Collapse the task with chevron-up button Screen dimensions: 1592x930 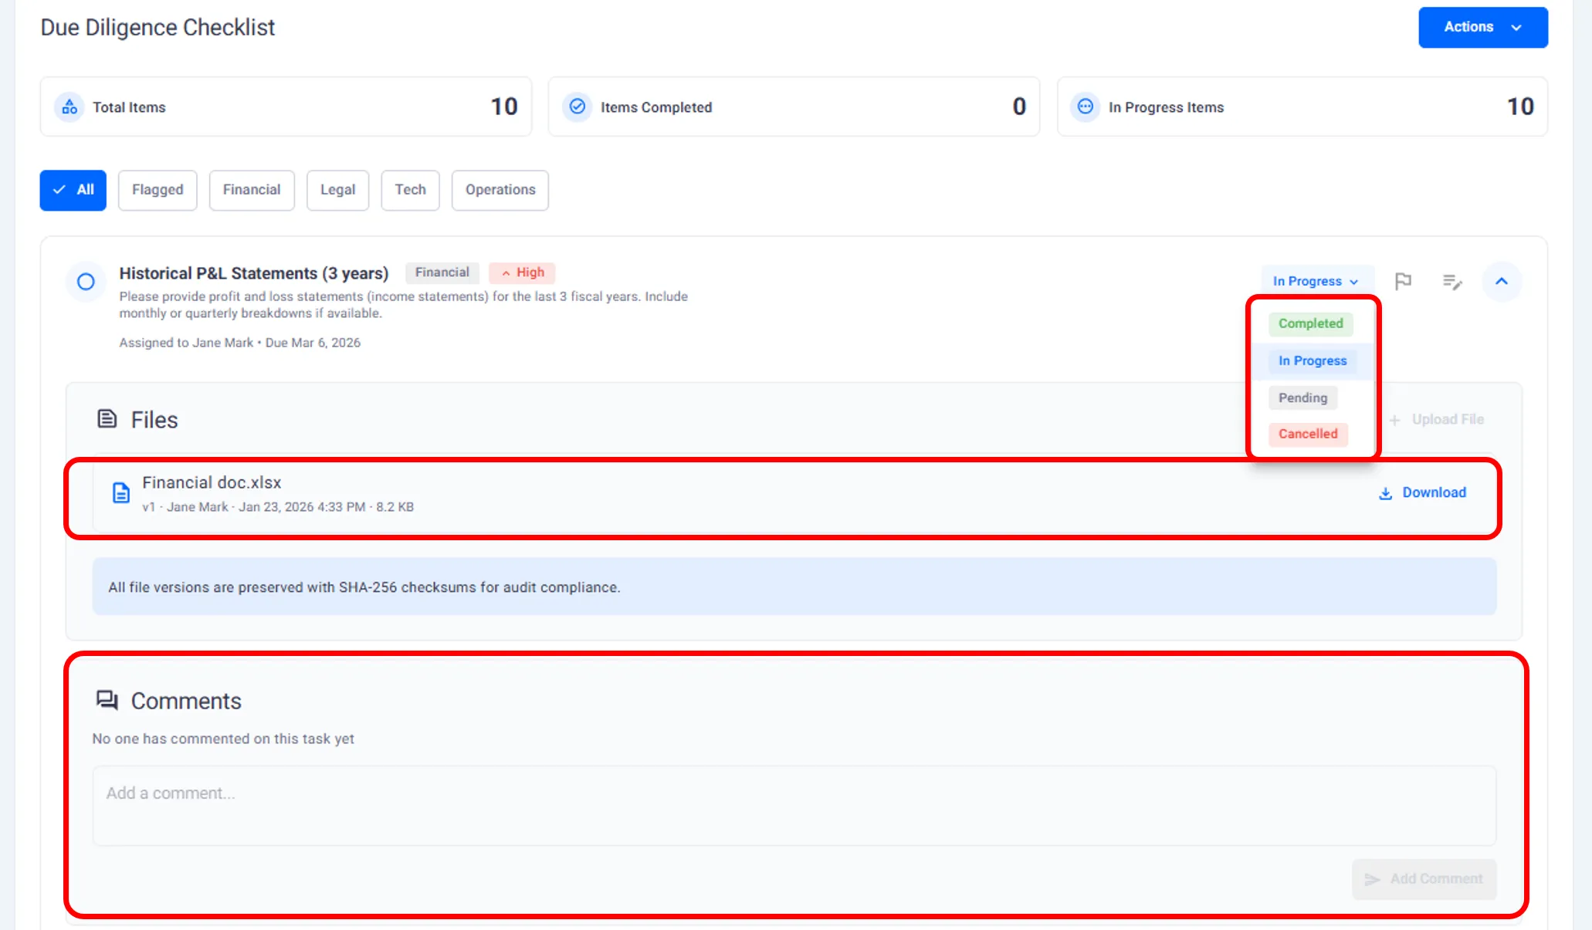1501,281
